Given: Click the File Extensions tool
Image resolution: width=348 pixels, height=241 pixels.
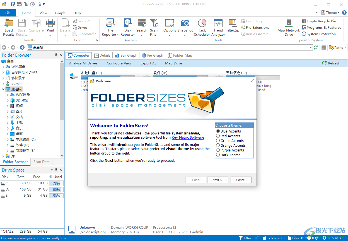Looking at the screenshot, I should 257,27.
